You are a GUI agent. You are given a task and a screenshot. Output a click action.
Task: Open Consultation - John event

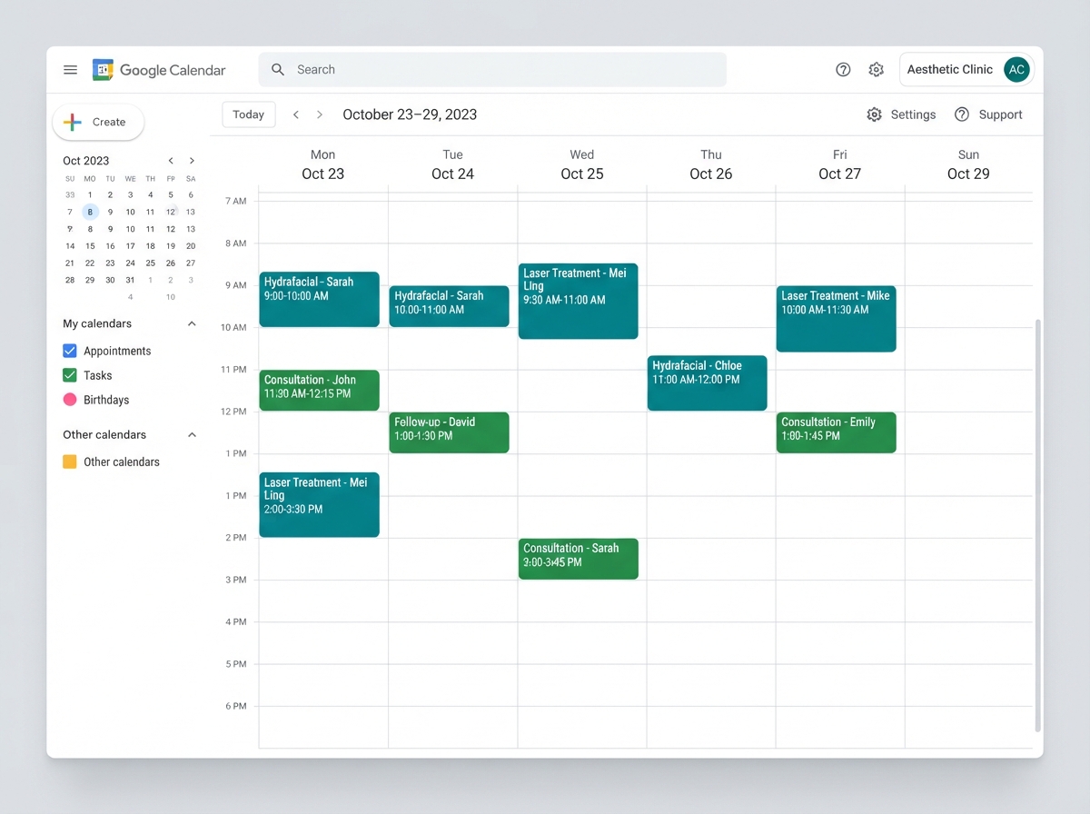[x=319, y=390]
